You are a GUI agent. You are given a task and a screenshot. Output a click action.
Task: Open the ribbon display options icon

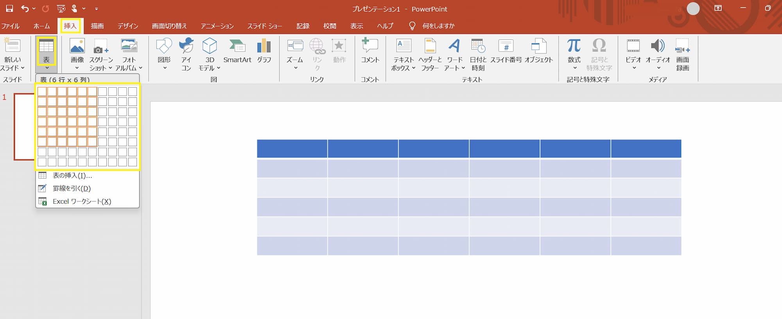pyautogui.click(x=718, y=8)
